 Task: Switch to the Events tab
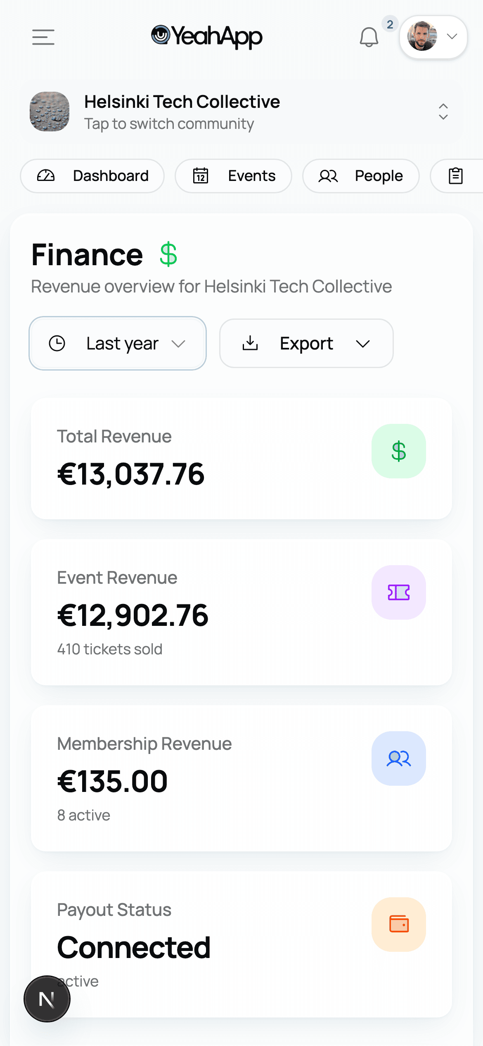coord(234,176)
